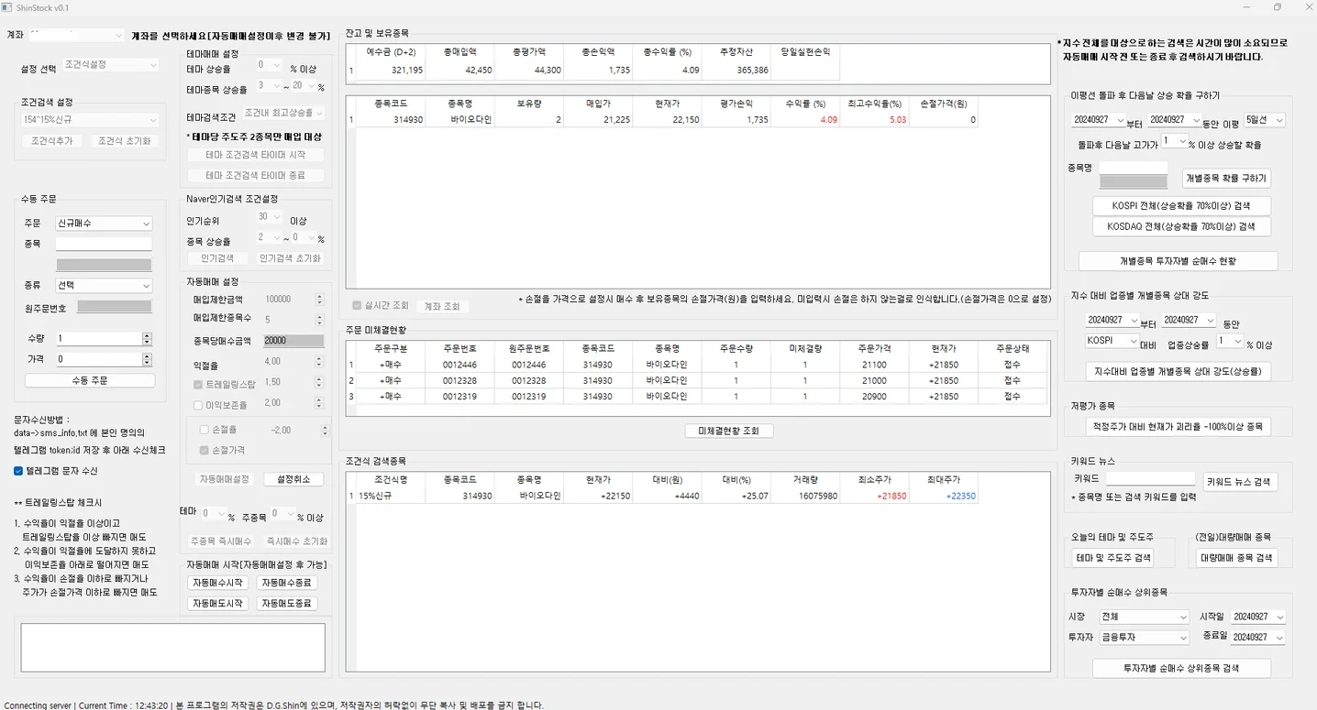Screen dimensions: 1317x710
Task: Click the 자동매수종료 button
Action: (287, 583)
